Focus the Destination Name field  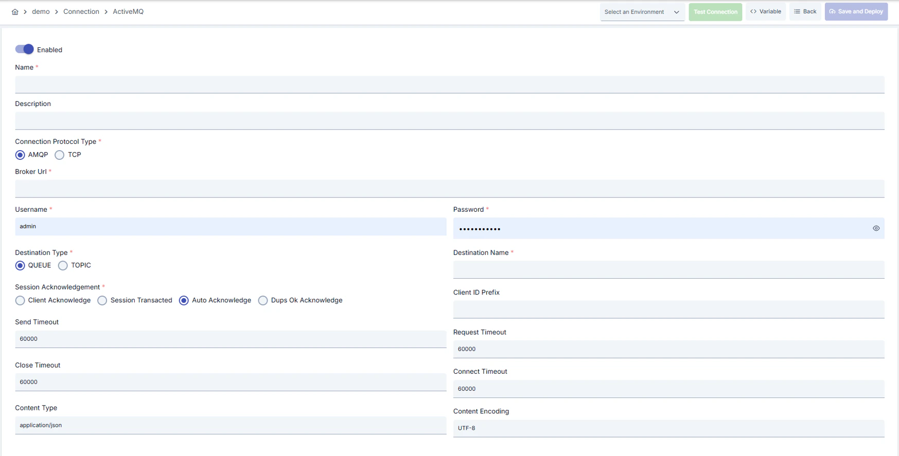[x=668, y=269]
